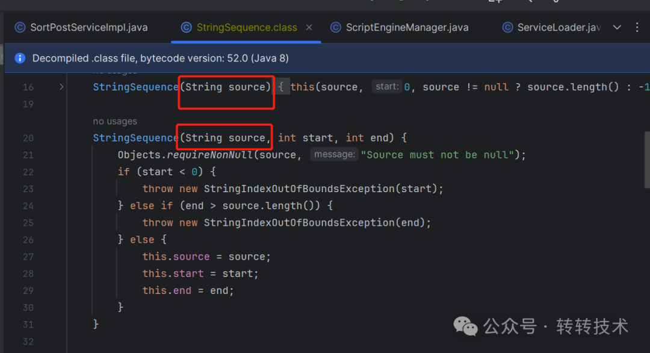Switch to the SortPostServiceImpl.java tab
The image size is (650, 353).
coord(81,27)
